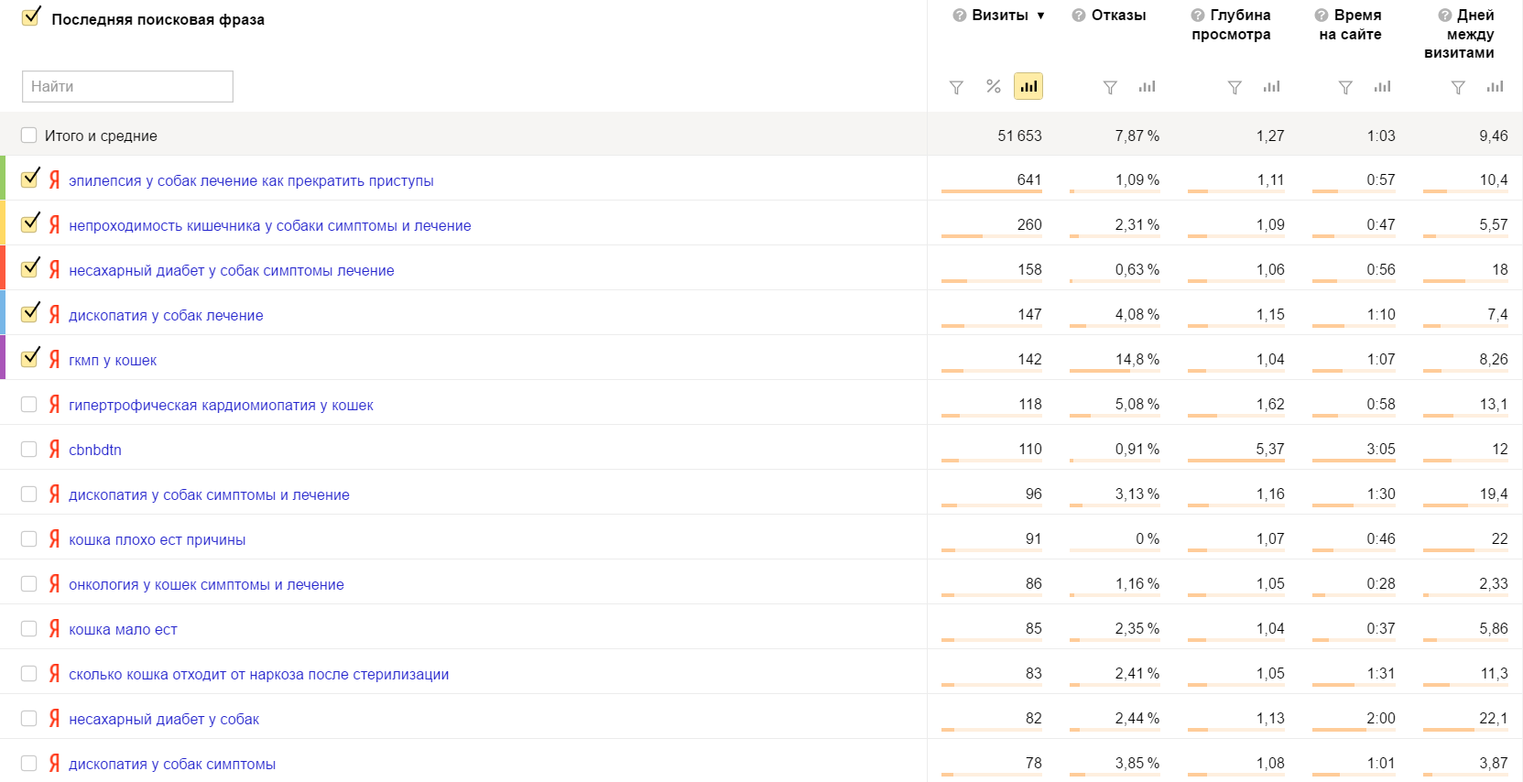Switch Визиты column to percent display

tap(993, 86)
